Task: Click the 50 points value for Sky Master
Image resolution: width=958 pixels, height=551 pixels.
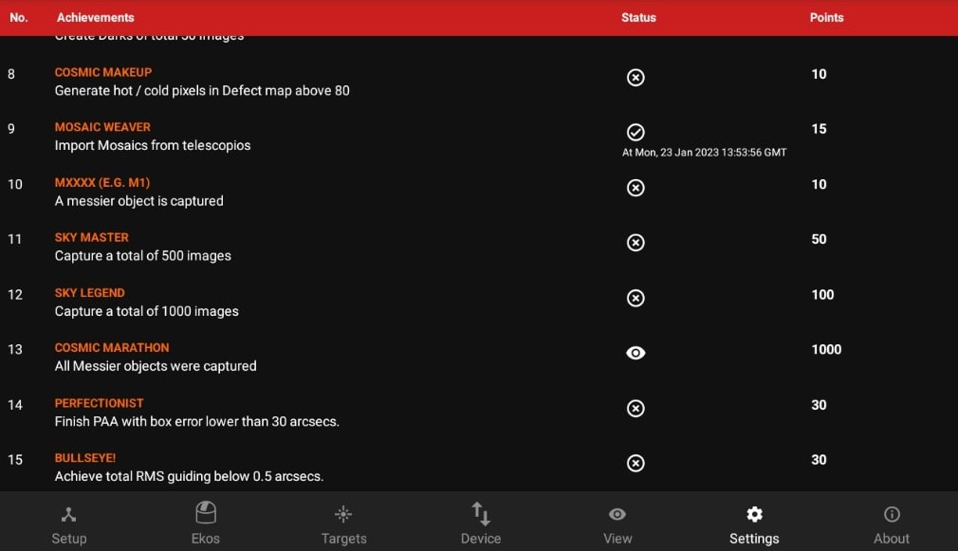Action: 819,239
